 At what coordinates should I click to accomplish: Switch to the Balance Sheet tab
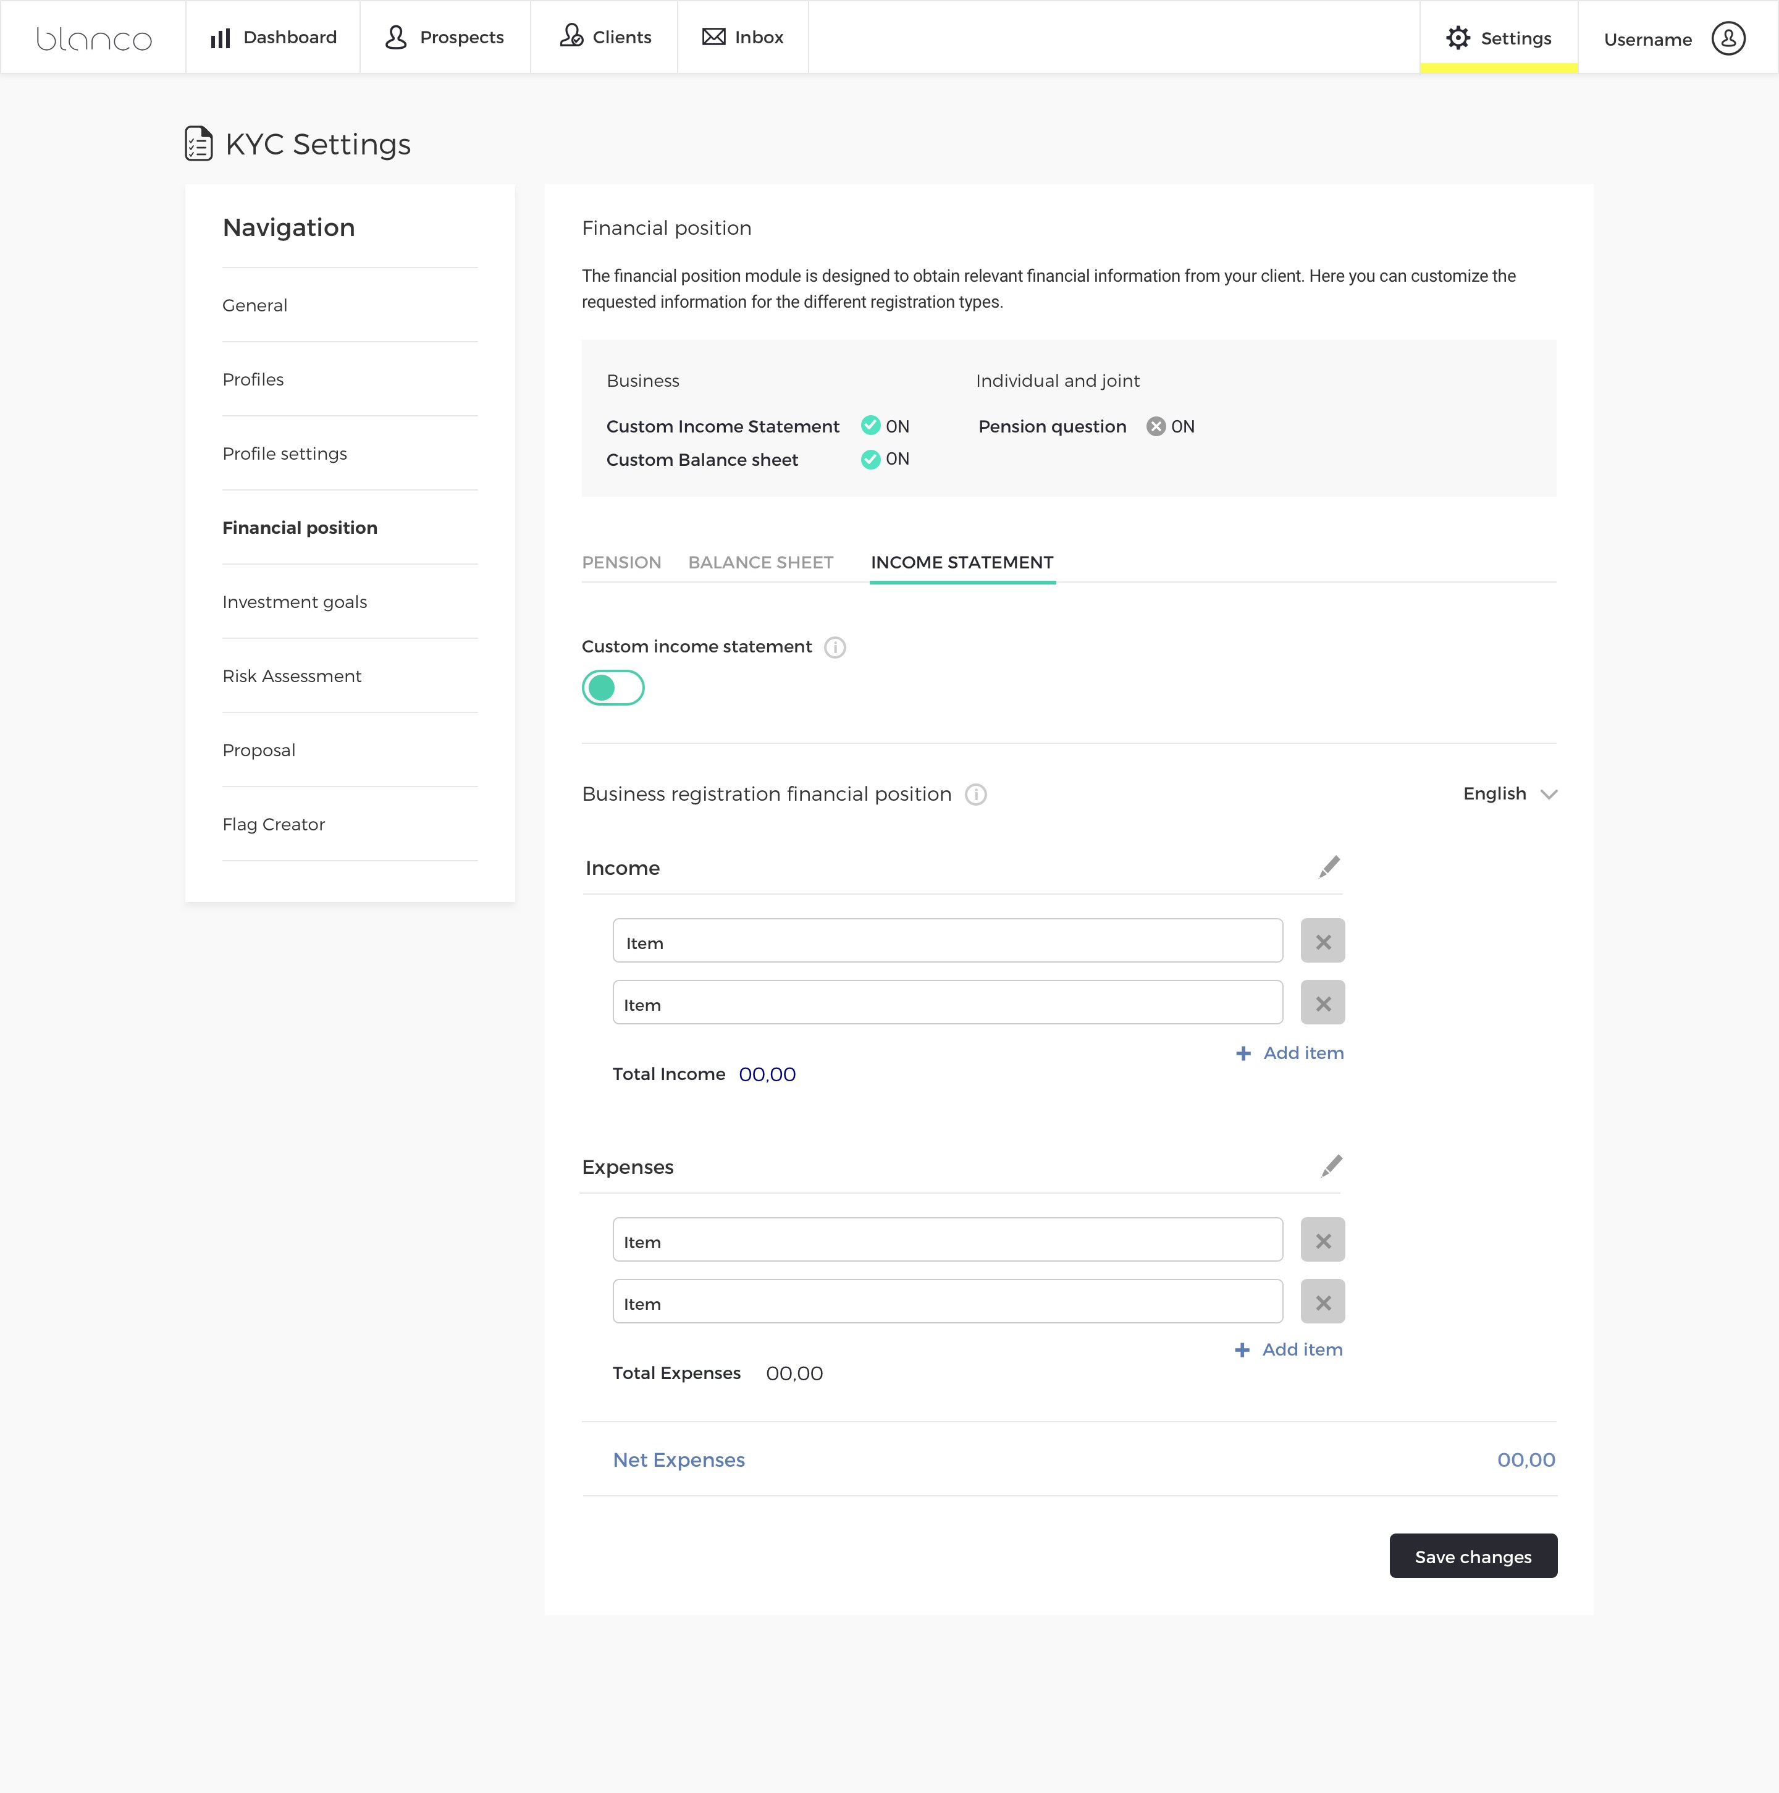coord(760,562)
